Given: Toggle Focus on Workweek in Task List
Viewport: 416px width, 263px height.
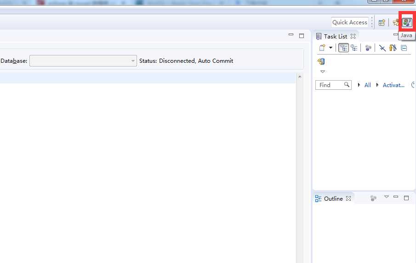Looking at the screenshot, I should coord(368,48).
